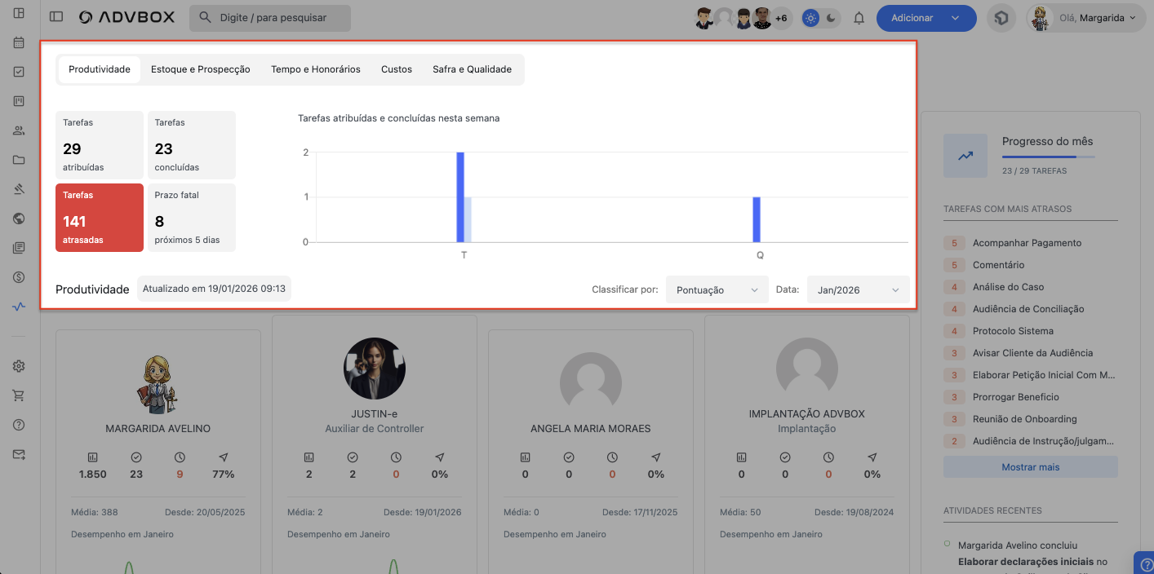
Task: Click the search field at the top
Action: 270,18
